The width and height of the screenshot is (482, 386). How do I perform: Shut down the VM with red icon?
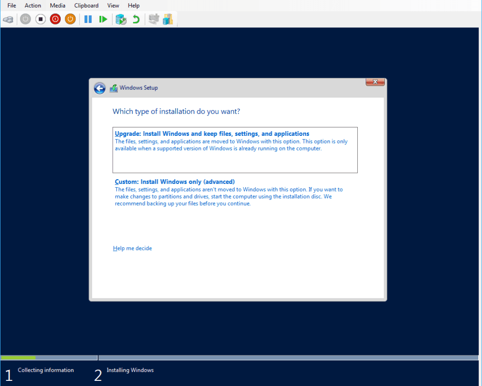click(x=56, y=19)
